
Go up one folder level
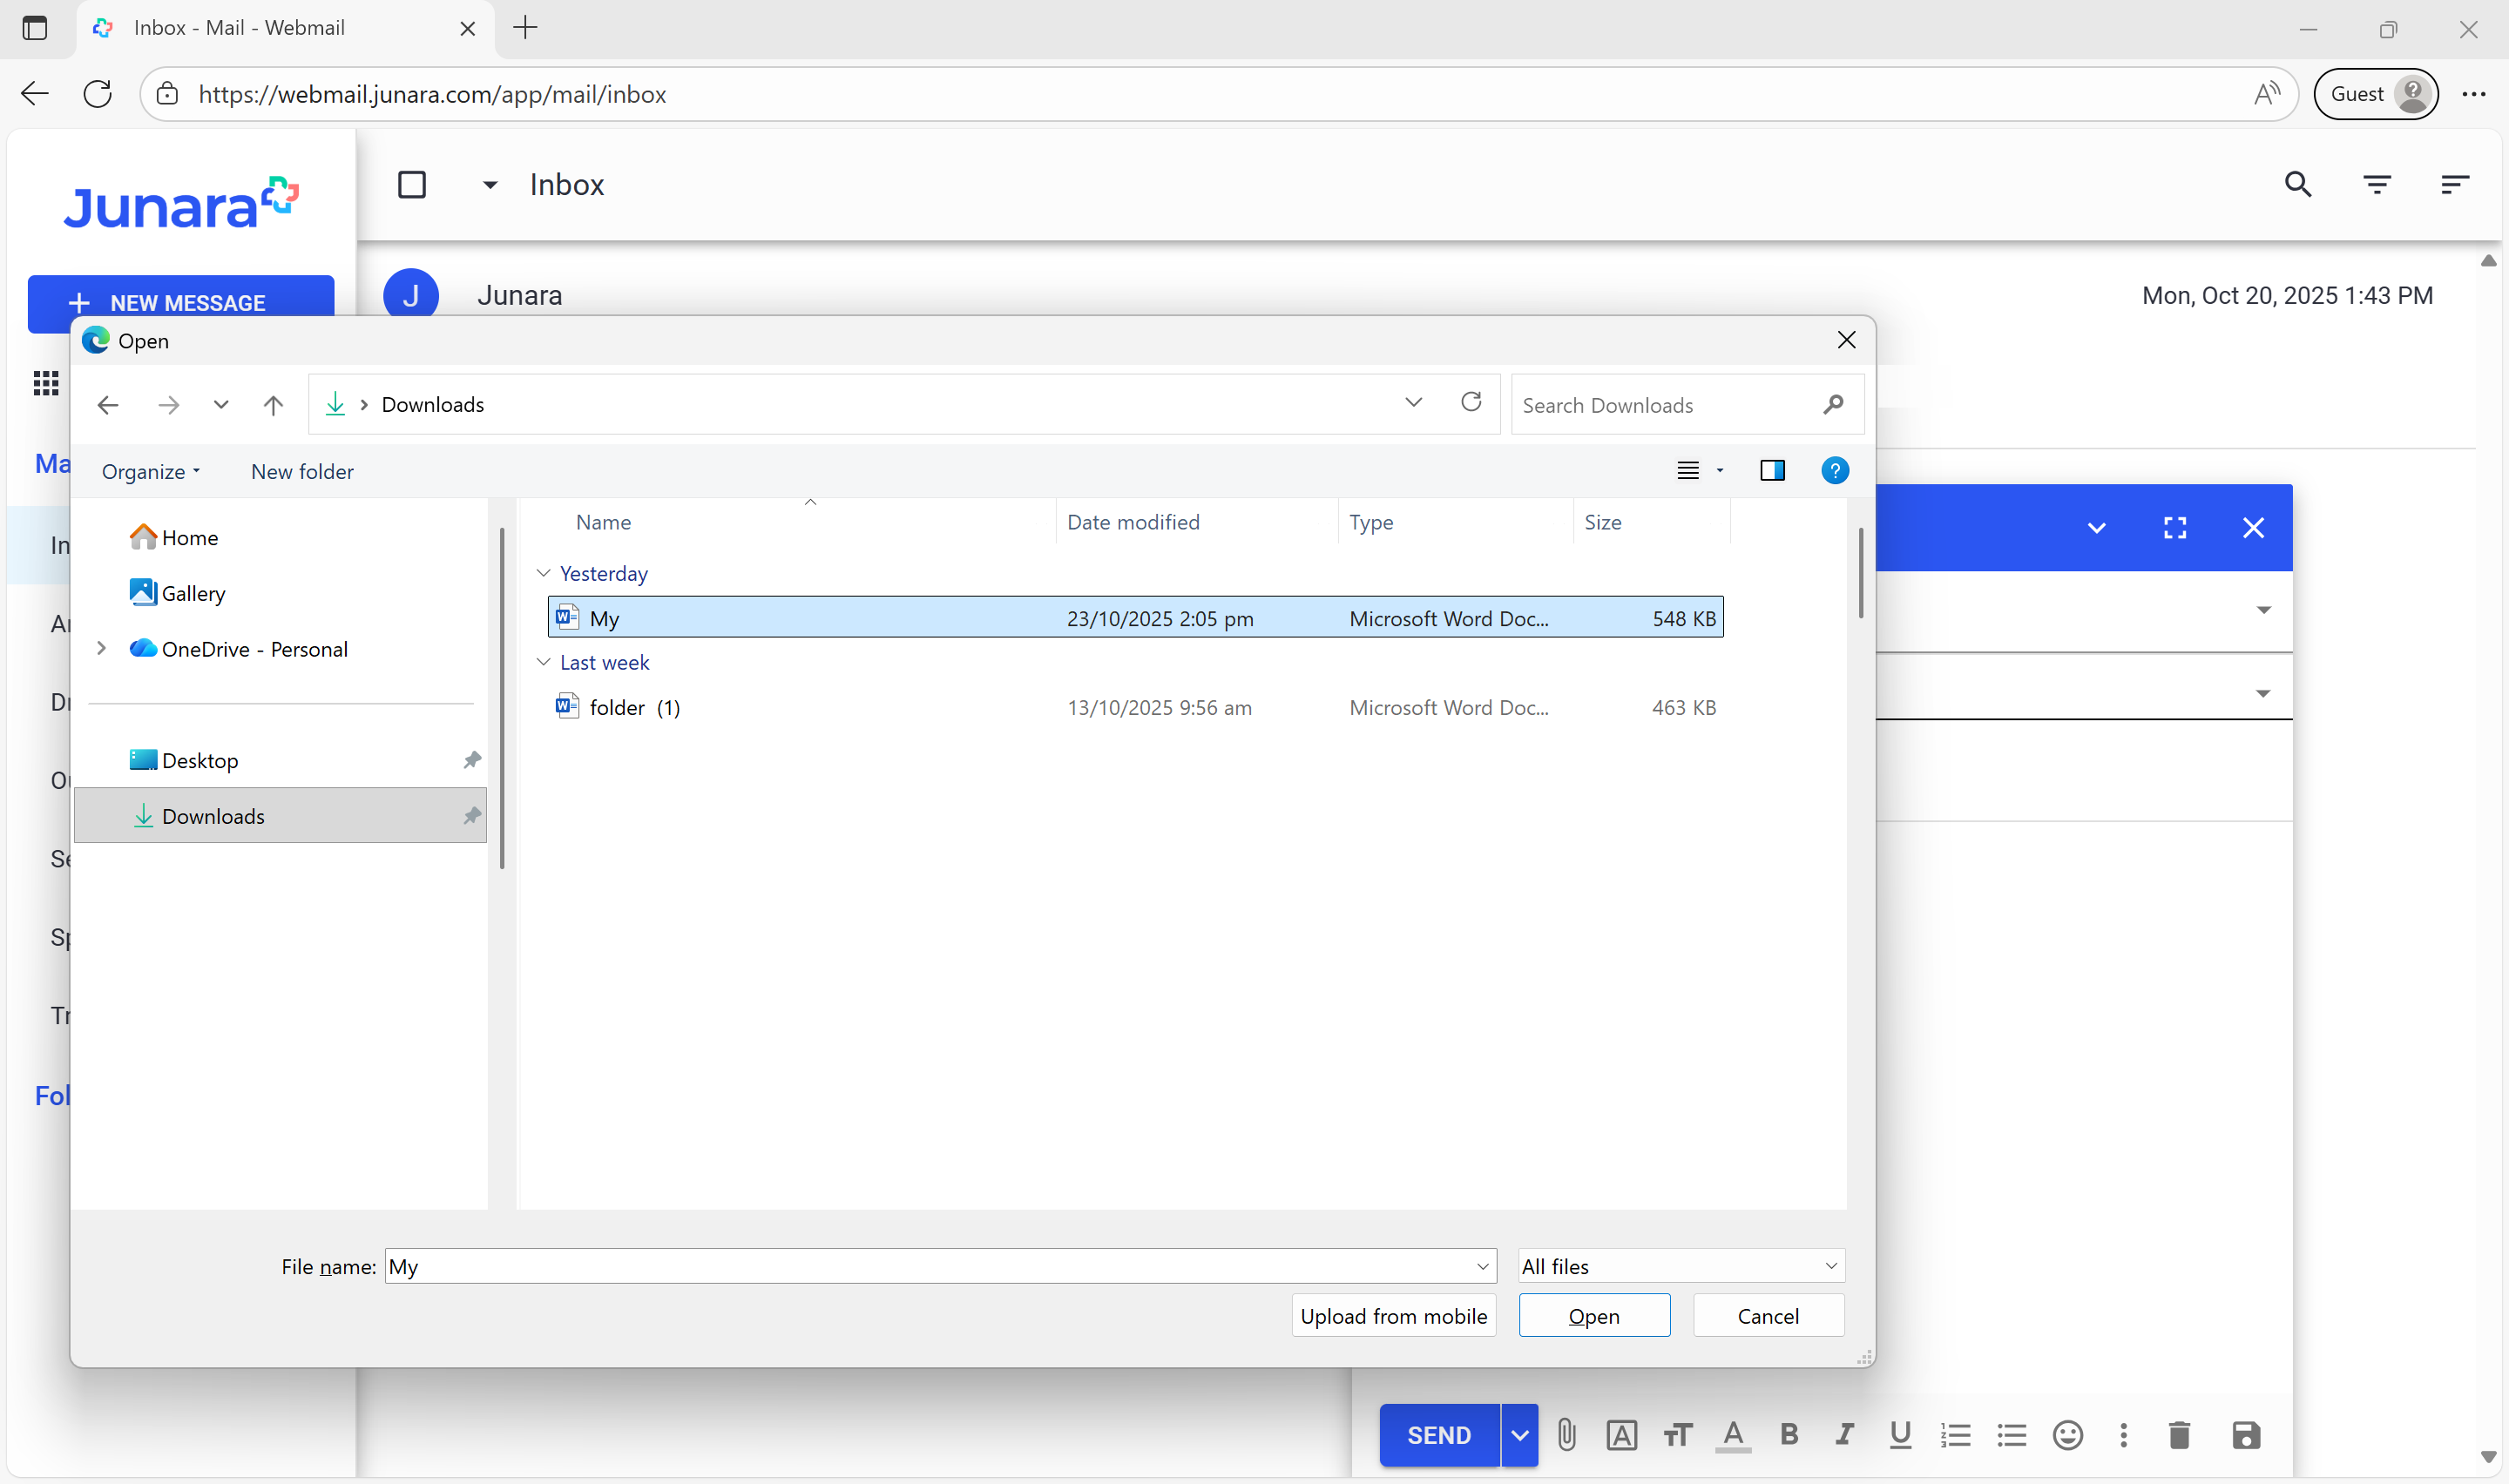click(272, 404)
